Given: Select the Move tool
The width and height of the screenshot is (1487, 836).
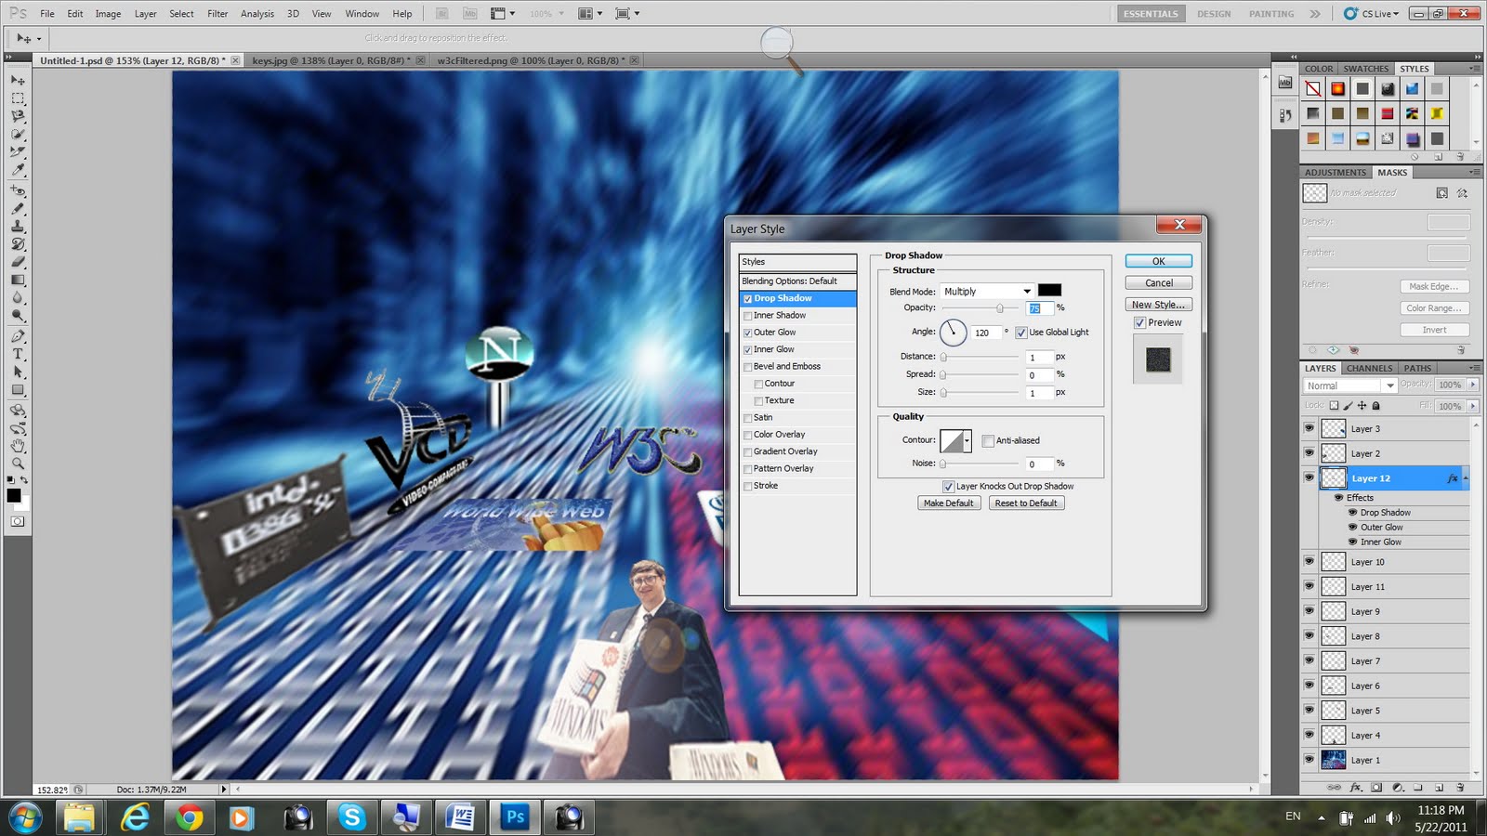Looking at the screenshot, I should pyautogui.click(x=18, y=81).
